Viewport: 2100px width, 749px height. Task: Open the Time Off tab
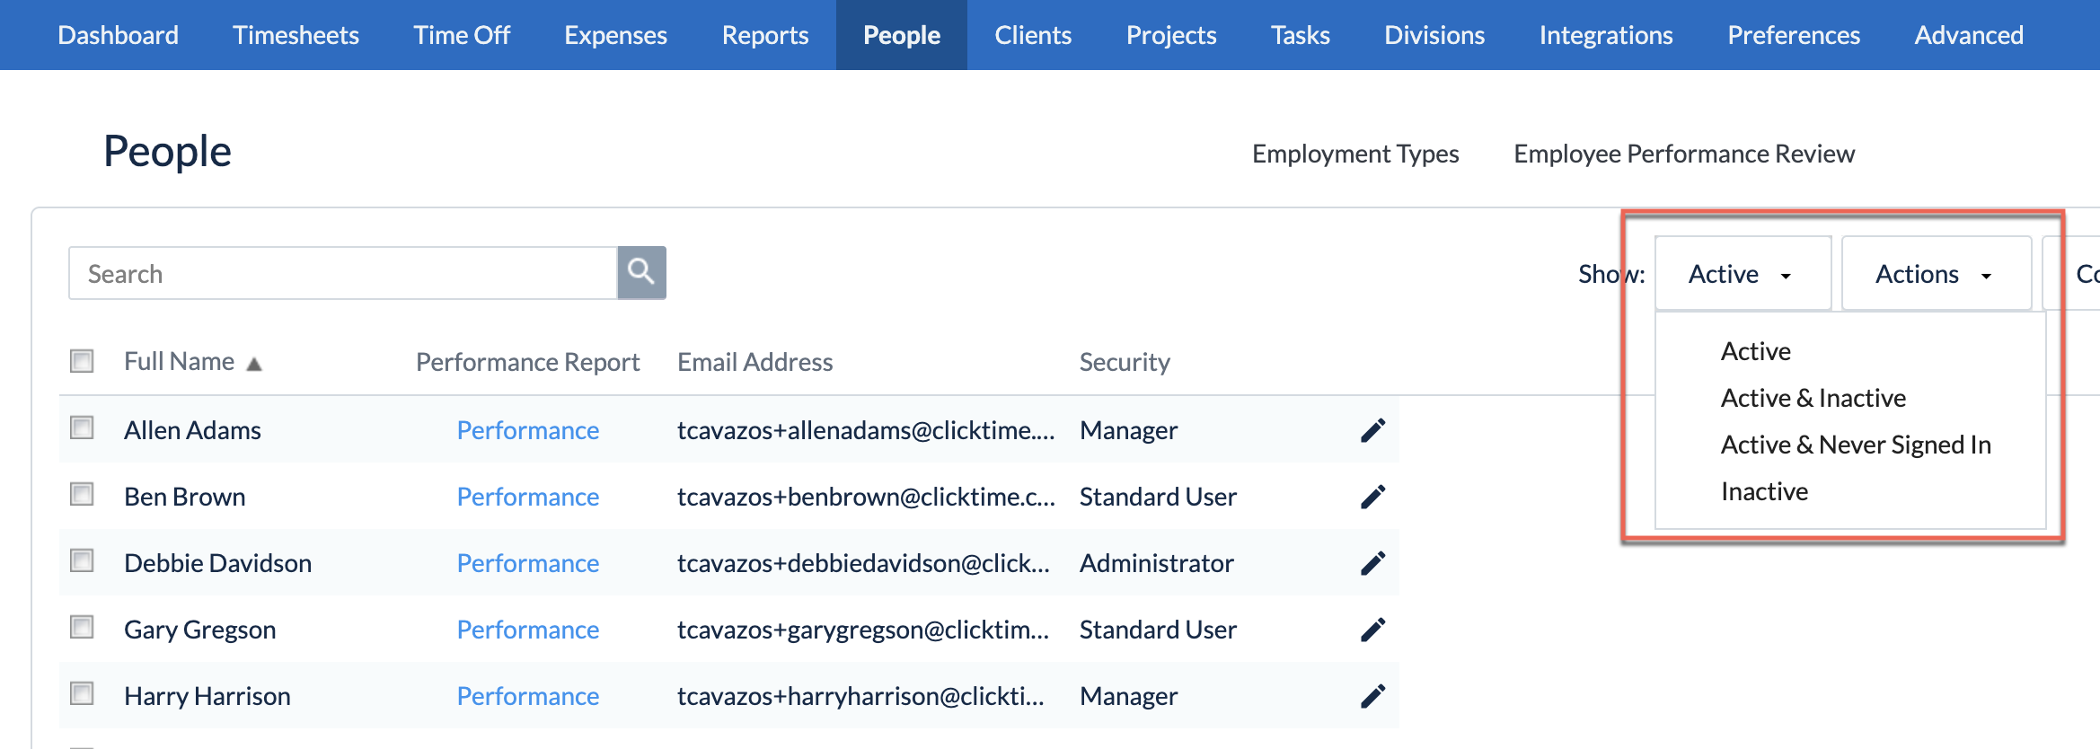pyautogui.click(x=462, y=35)
